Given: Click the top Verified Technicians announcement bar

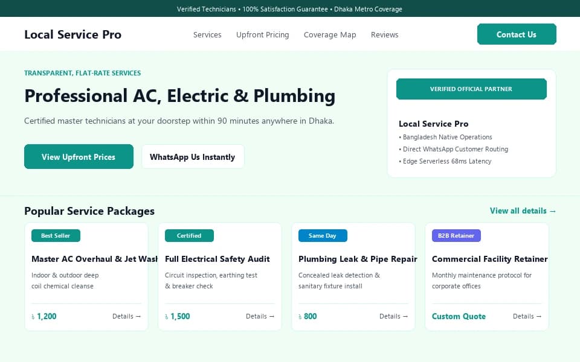Looking at the screenshot, I should [x=290, y=8].
